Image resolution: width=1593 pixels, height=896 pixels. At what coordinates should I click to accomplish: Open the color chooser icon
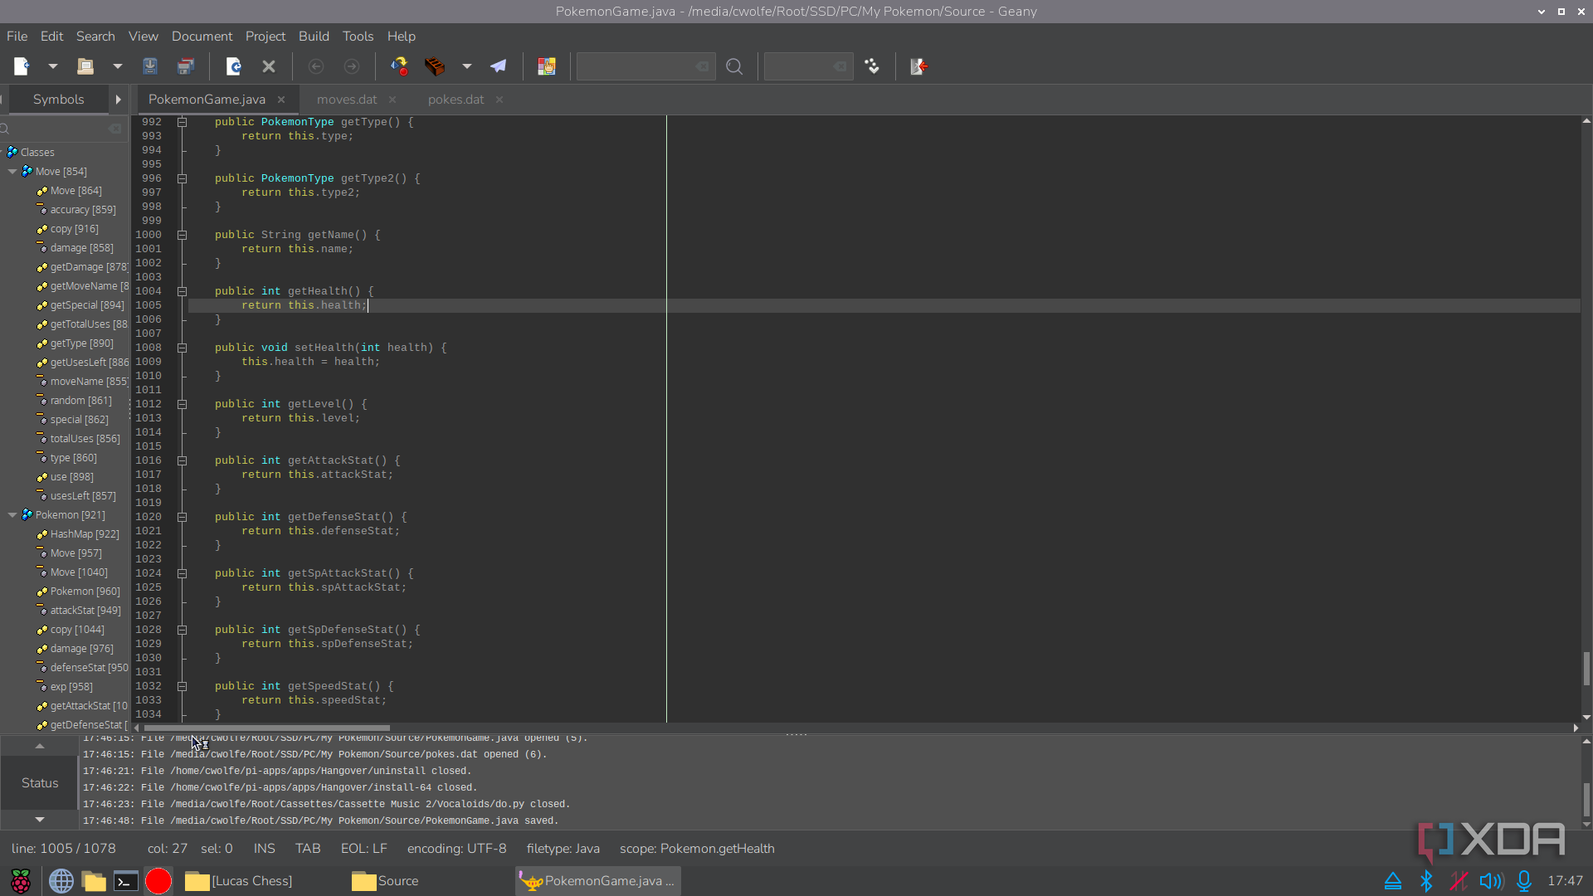pos(546,66)
